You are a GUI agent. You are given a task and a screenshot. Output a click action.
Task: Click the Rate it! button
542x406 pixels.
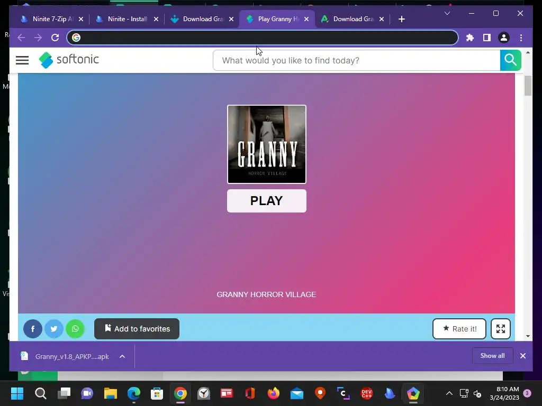coord(459,329)
